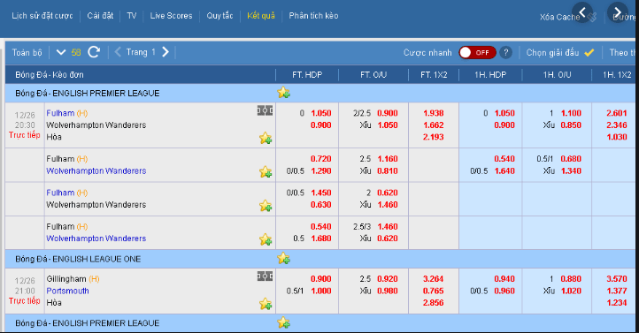
Task: Click 1H. HDP column header
Action: click(x=490, y=75)
